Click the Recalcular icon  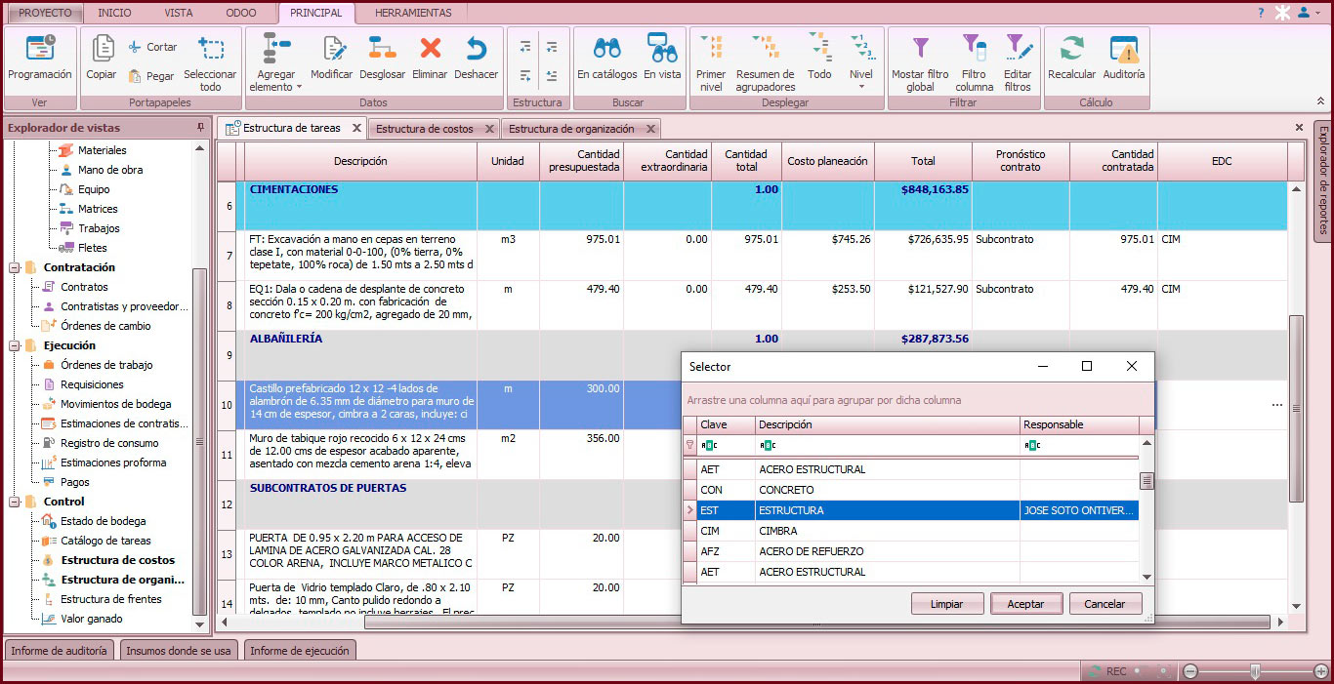tap(1071, 49)
